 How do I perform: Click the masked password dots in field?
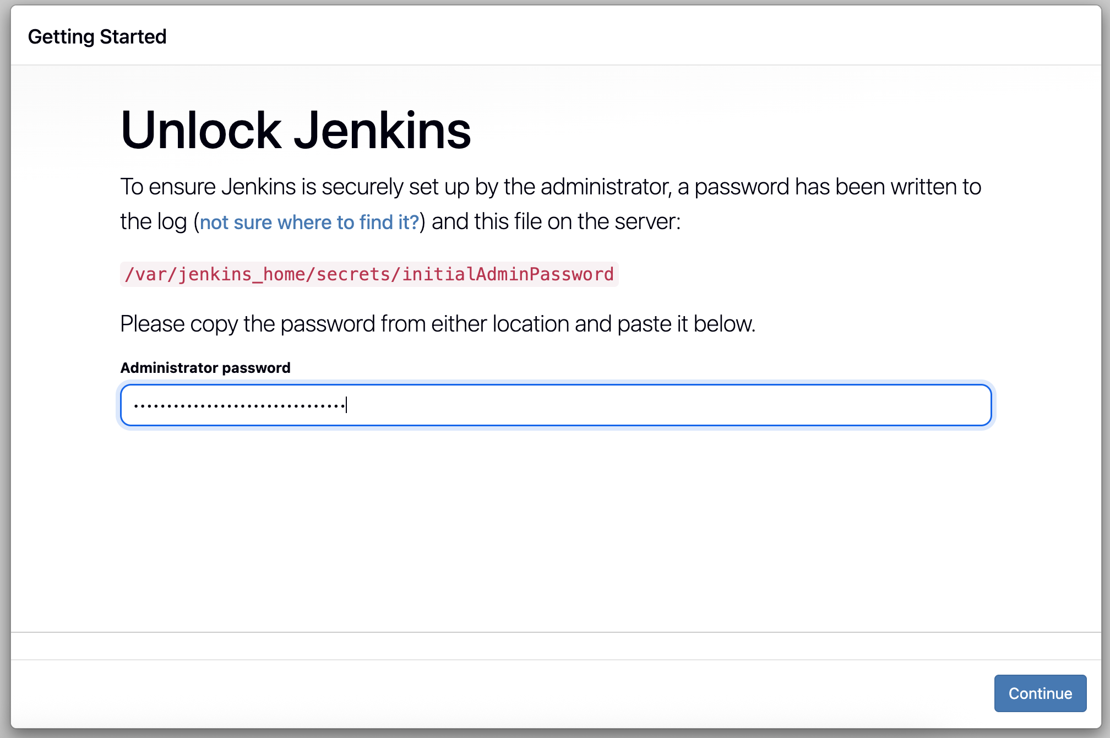(240, 406)
